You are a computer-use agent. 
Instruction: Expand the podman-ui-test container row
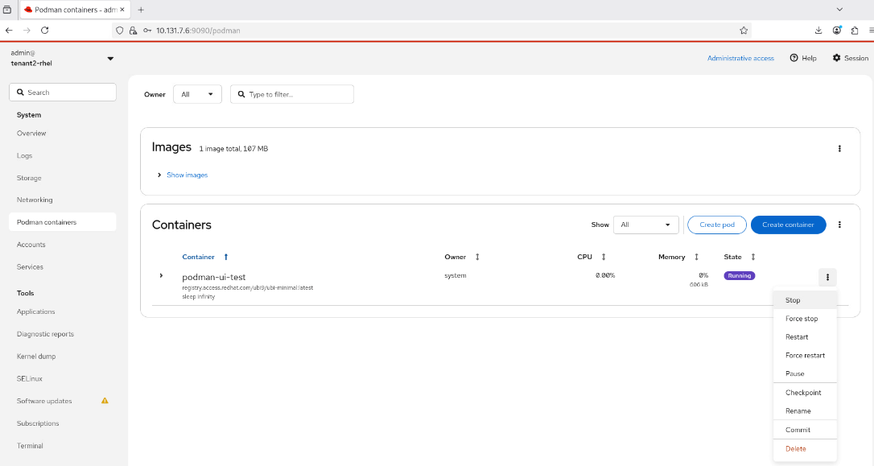[161, 276]
